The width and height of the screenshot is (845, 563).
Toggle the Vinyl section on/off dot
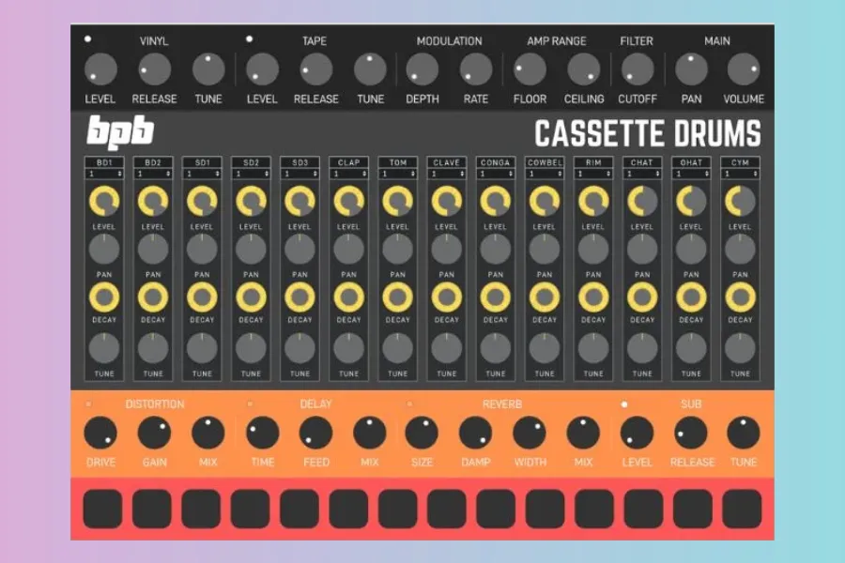click(88, 38)
